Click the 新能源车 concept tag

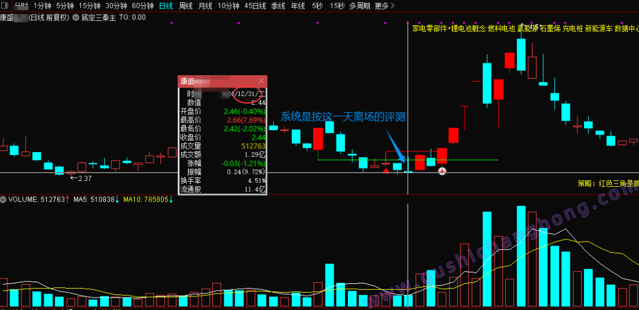[x=599, y=28]
